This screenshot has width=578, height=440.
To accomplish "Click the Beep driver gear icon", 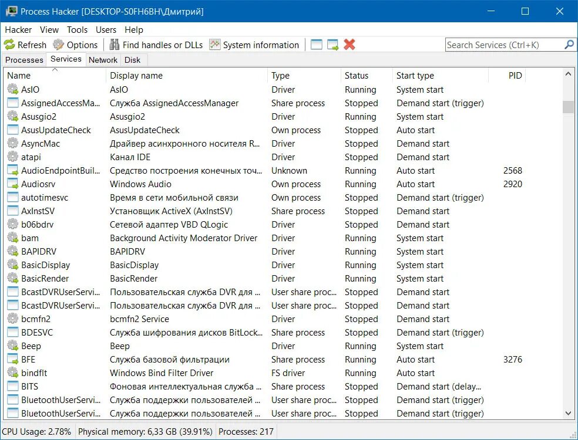I will coord(12,346).
